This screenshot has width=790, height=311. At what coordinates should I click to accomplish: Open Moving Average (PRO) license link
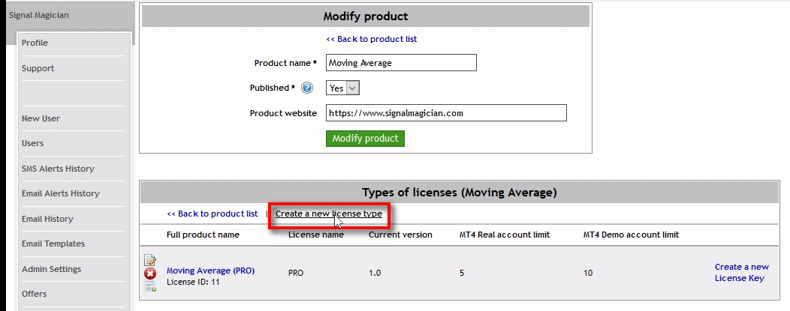210,271
